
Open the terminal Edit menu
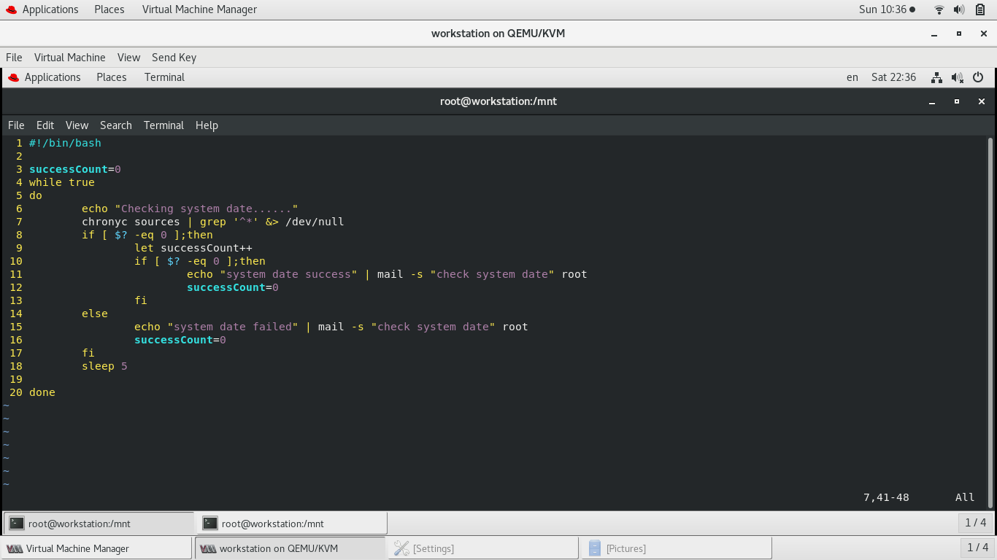click(45, 125)
